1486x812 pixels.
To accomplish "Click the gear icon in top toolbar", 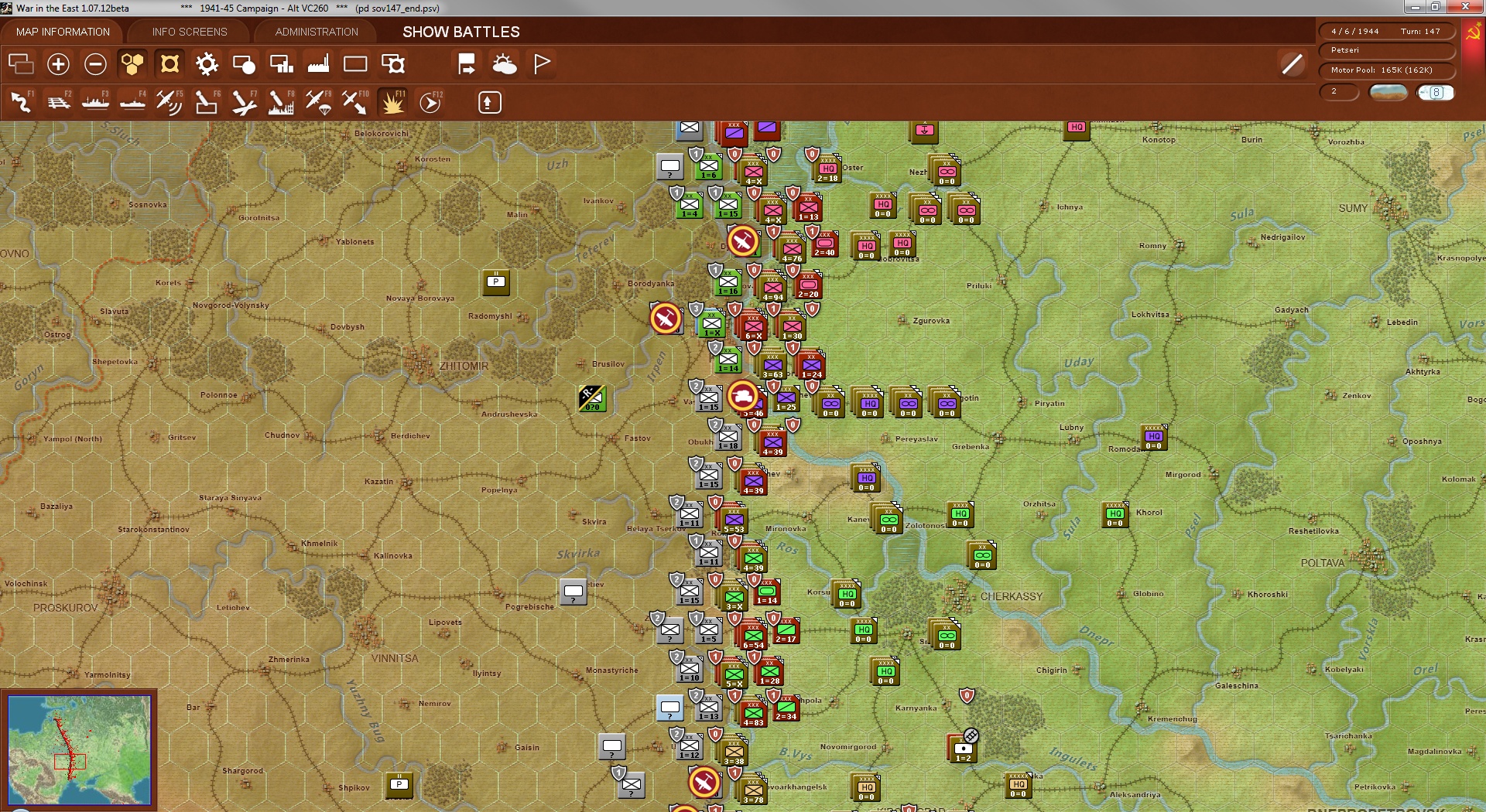I will point(207,64).
